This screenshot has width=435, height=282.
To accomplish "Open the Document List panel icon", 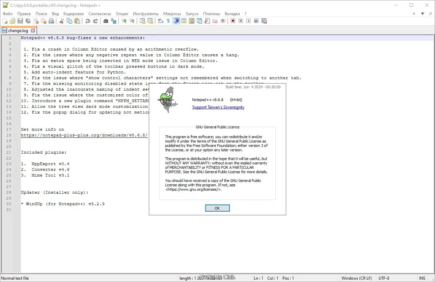I will tap(199, 21).
